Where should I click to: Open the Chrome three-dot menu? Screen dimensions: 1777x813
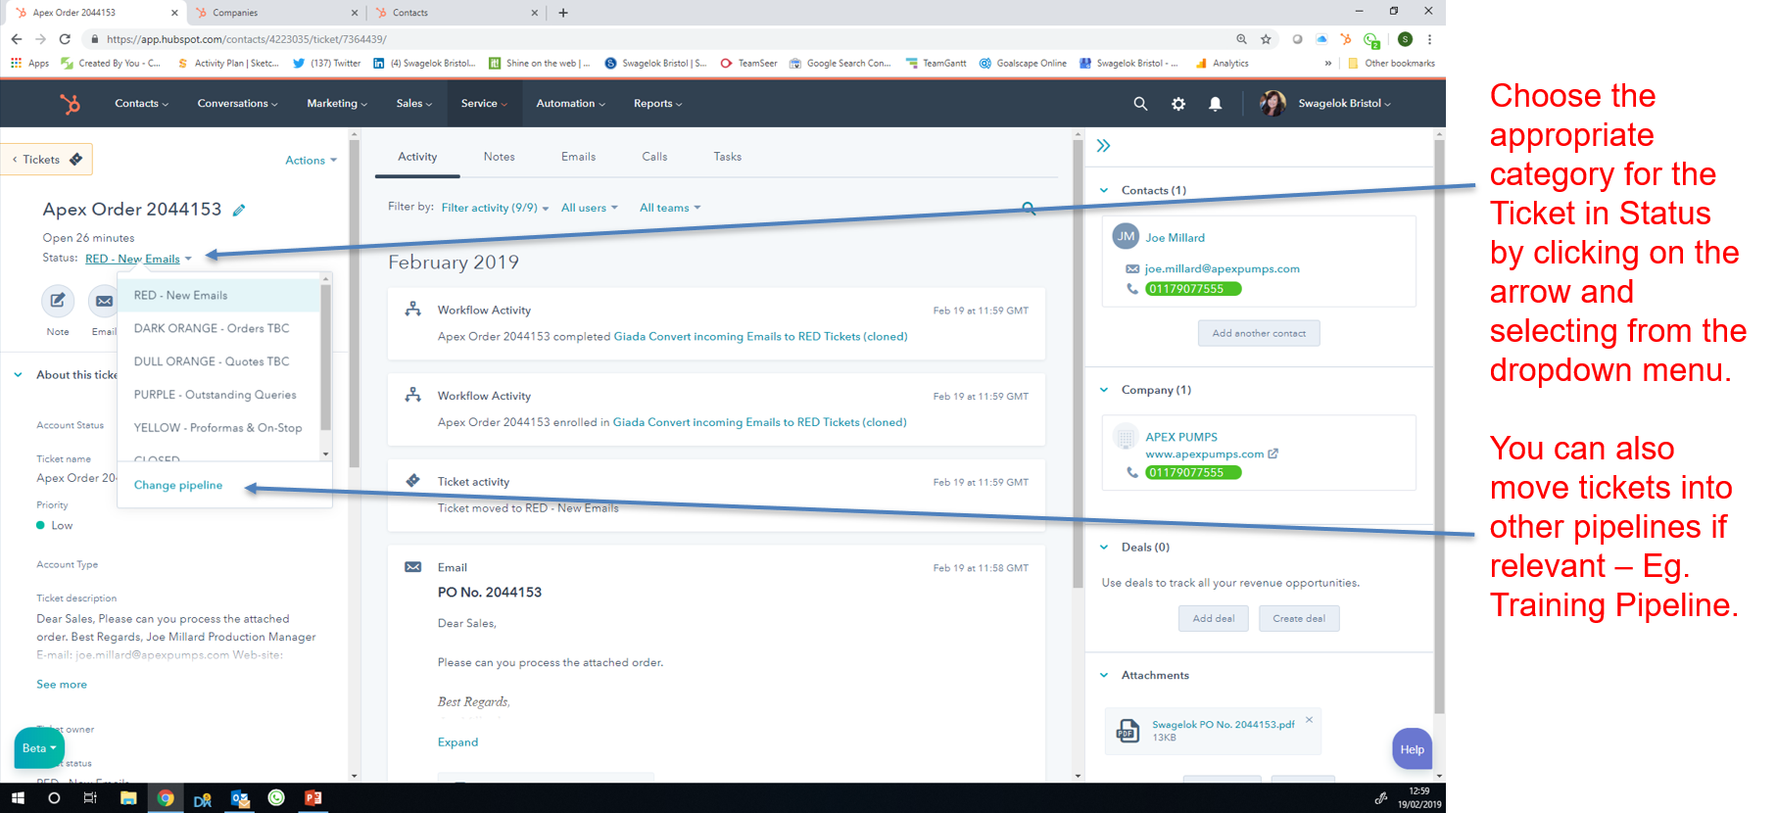pos(1430,39)
